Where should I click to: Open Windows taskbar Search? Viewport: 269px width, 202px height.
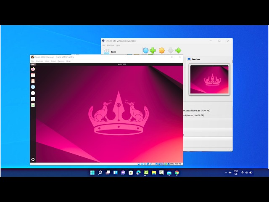click(100, 173)
